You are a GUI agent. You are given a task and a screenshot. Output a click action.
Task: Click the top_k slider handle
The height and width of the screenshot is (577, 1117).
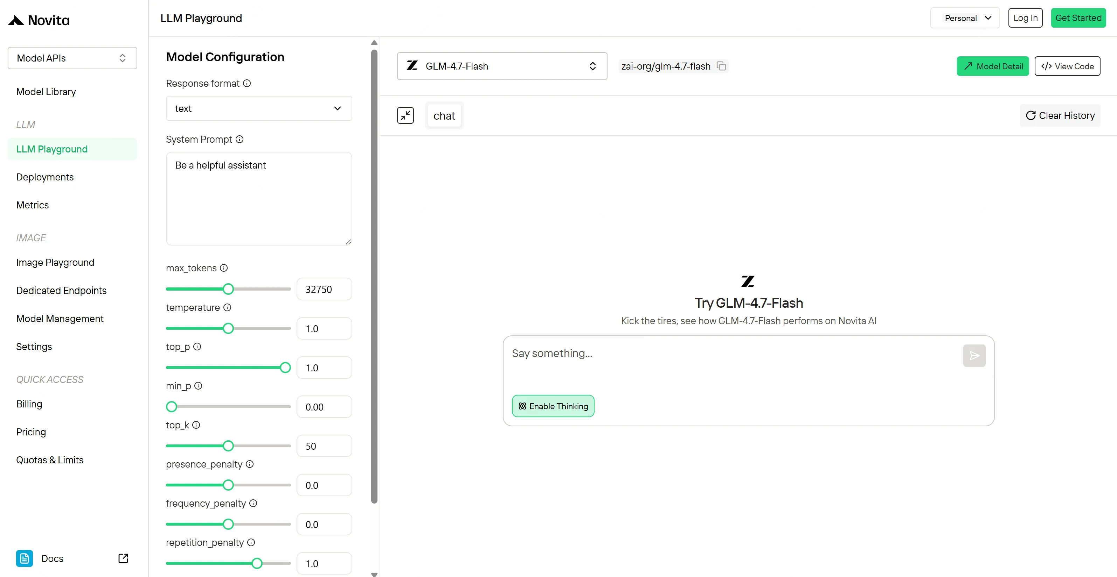tap(228, 446)
